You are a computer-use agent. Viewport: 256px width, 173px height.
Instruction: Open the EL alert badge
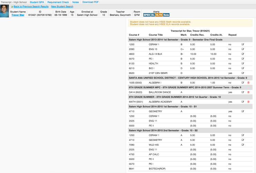[153, 15]
